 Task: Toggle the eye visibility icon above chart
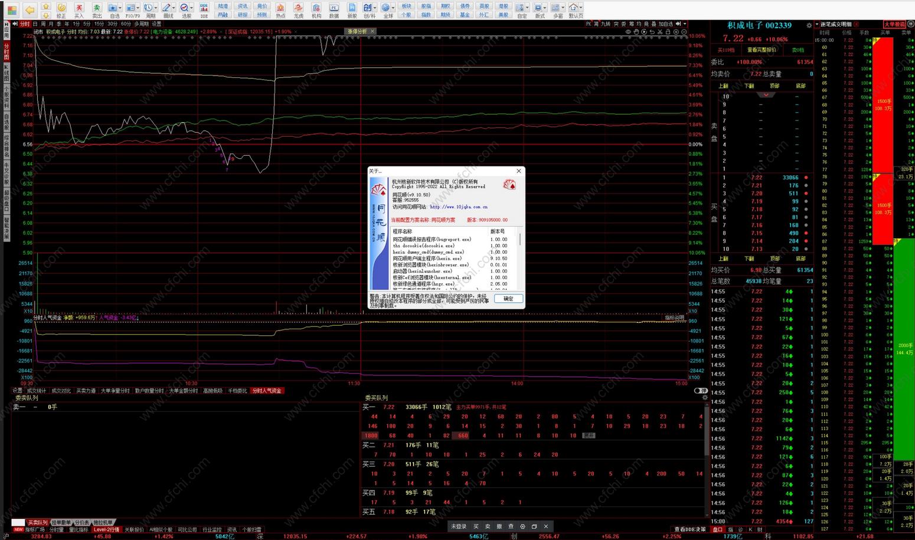[628, 32]
